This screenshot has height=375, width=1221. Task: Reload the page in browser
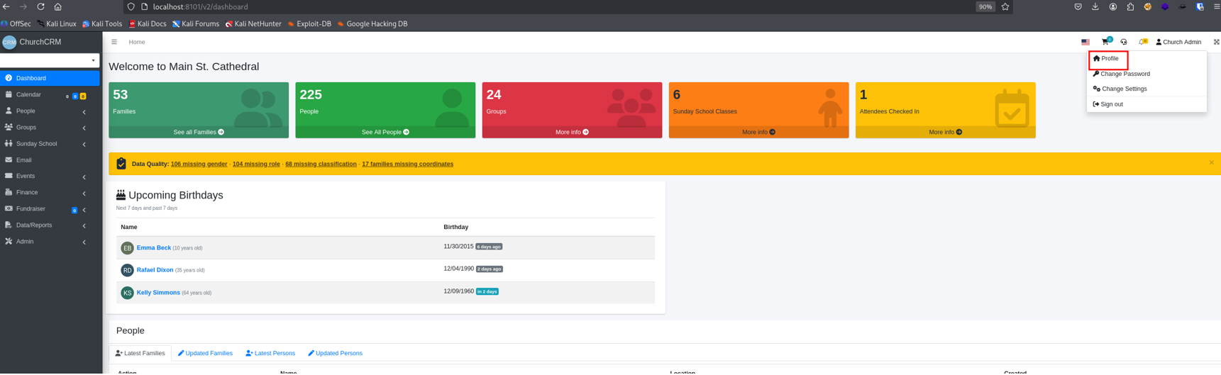tap(40, 6)
